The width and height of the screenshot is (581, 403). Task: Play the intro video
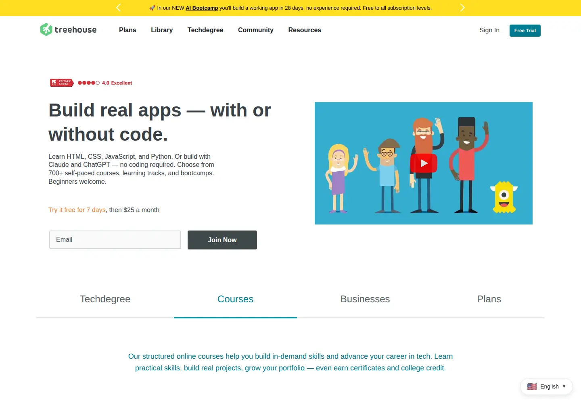pos(424,163)
